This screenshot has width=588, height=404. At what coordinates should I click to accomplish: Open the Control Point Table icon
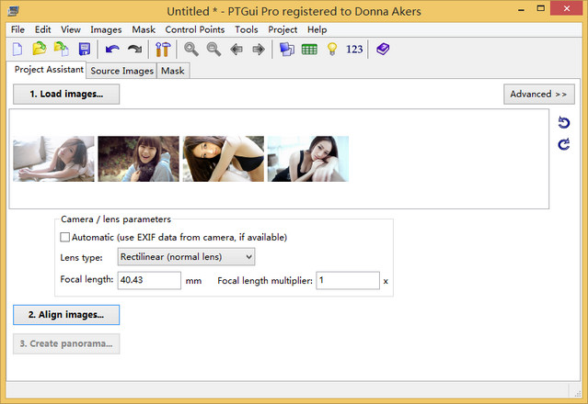[x=309, y=49]
